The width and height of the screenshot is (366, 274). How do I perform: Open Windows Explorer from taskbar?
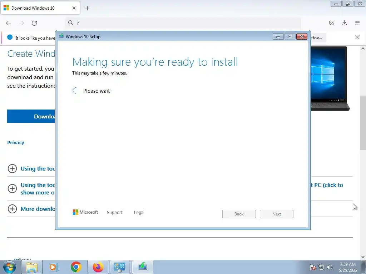[32, 267]
